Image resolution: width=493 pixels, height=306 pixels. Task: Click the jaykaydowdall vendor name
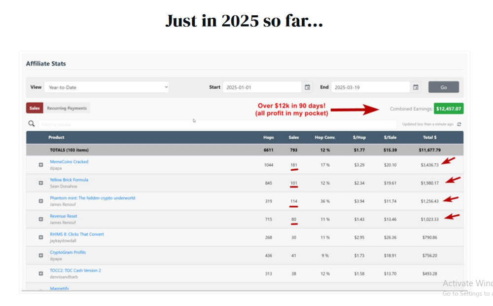(x=63, y=241)
